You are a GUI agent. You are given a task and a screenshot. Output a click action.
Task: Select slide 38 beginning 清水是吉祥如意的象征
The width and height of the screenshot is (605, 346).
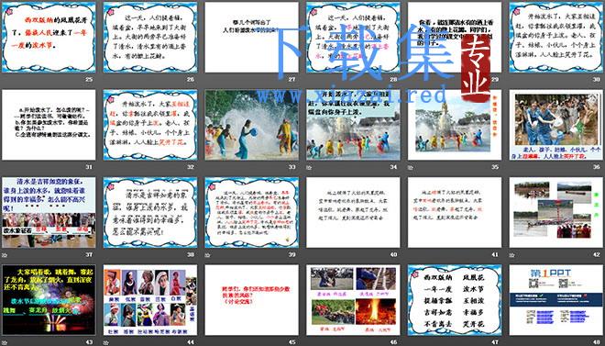pos(150,212)
